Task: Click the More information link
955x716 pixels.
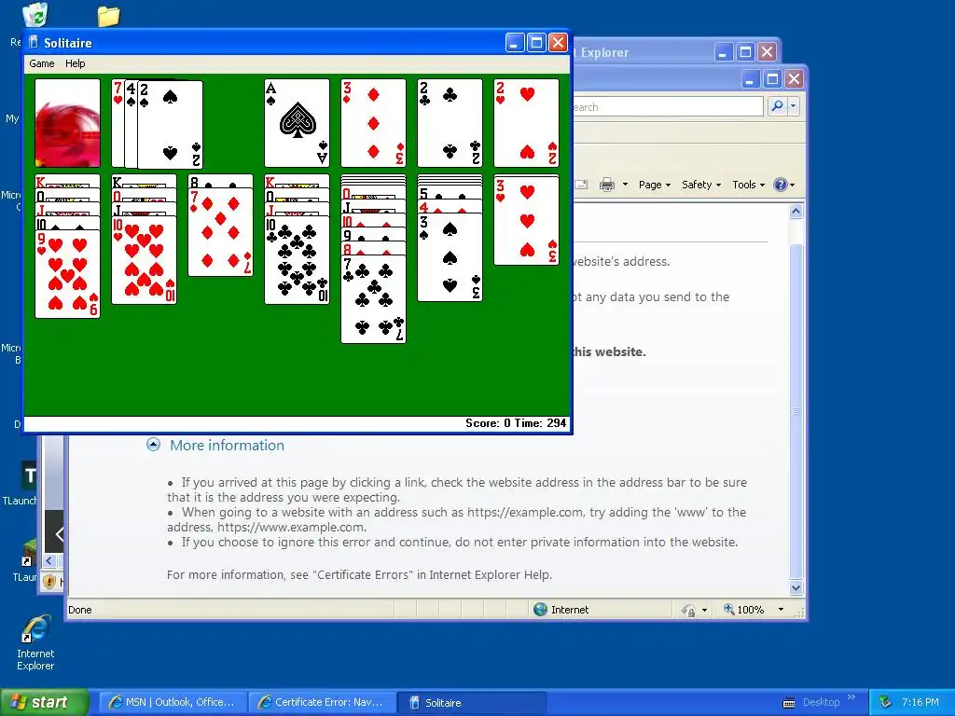Action: [228, 445]
